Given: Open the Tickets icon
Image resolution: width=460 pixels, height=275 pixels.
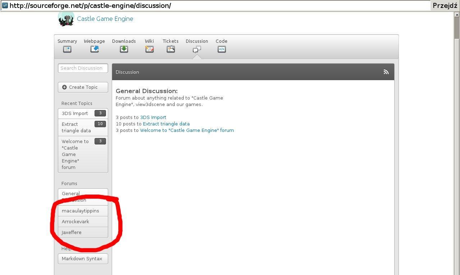Looking at the screenshot, I should pyautogui.click(x=171, y=49).
